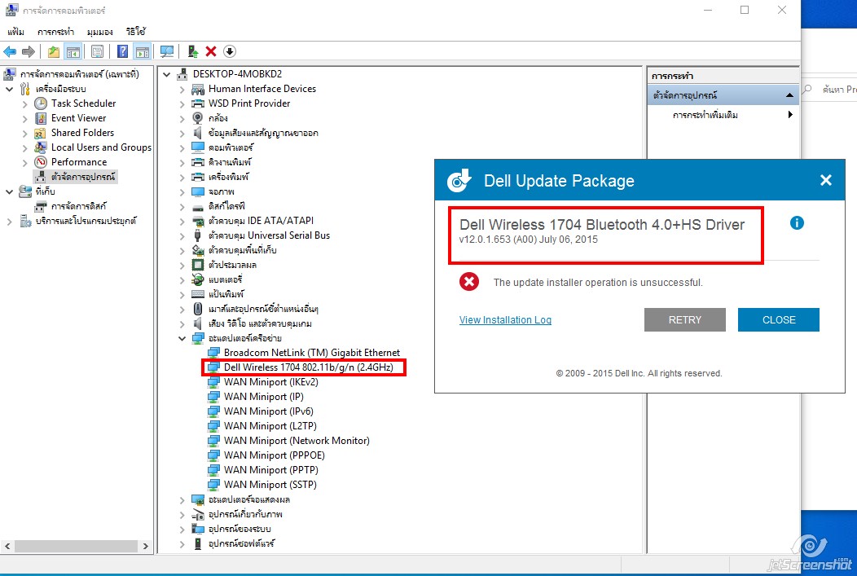Click the search box in the background window

[829, 89]
